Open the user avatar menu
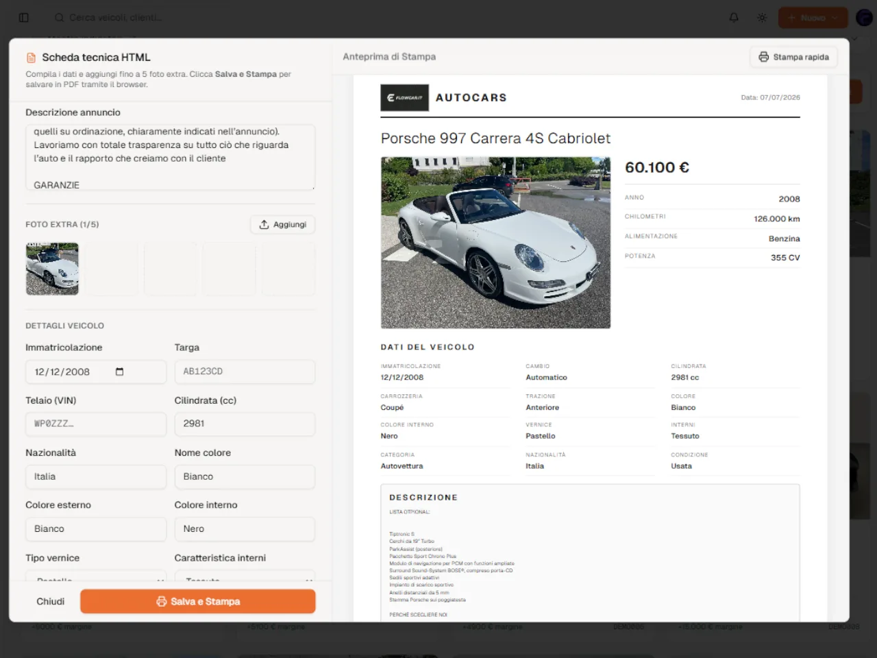The image size is (877, 658). (864, 18)
